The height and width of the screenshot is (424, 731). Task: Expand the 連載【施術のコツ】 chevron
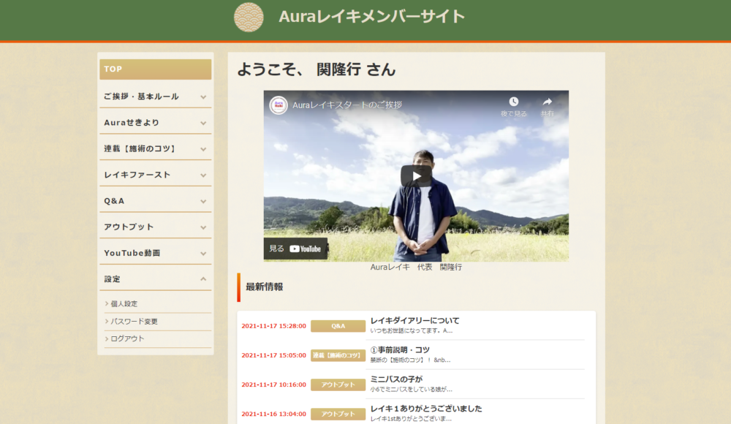click(203, 149)
